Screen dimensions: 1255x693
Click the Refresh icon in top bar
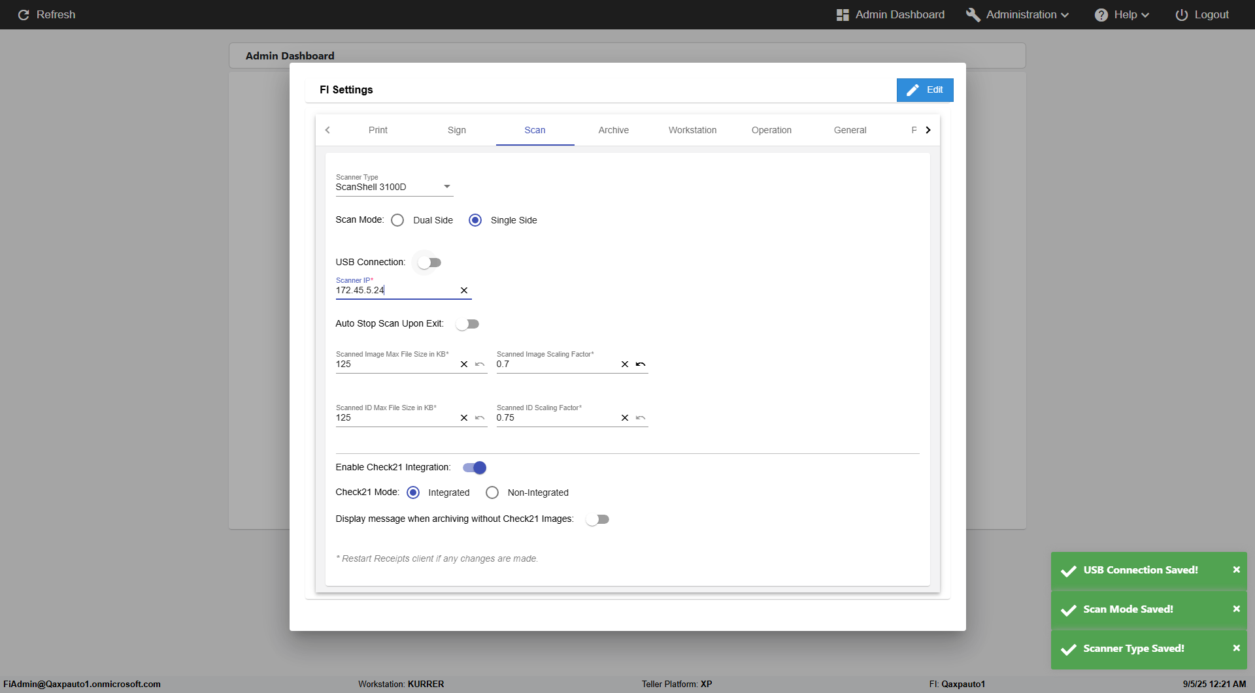pyautogui.click(x=24, y=14)
